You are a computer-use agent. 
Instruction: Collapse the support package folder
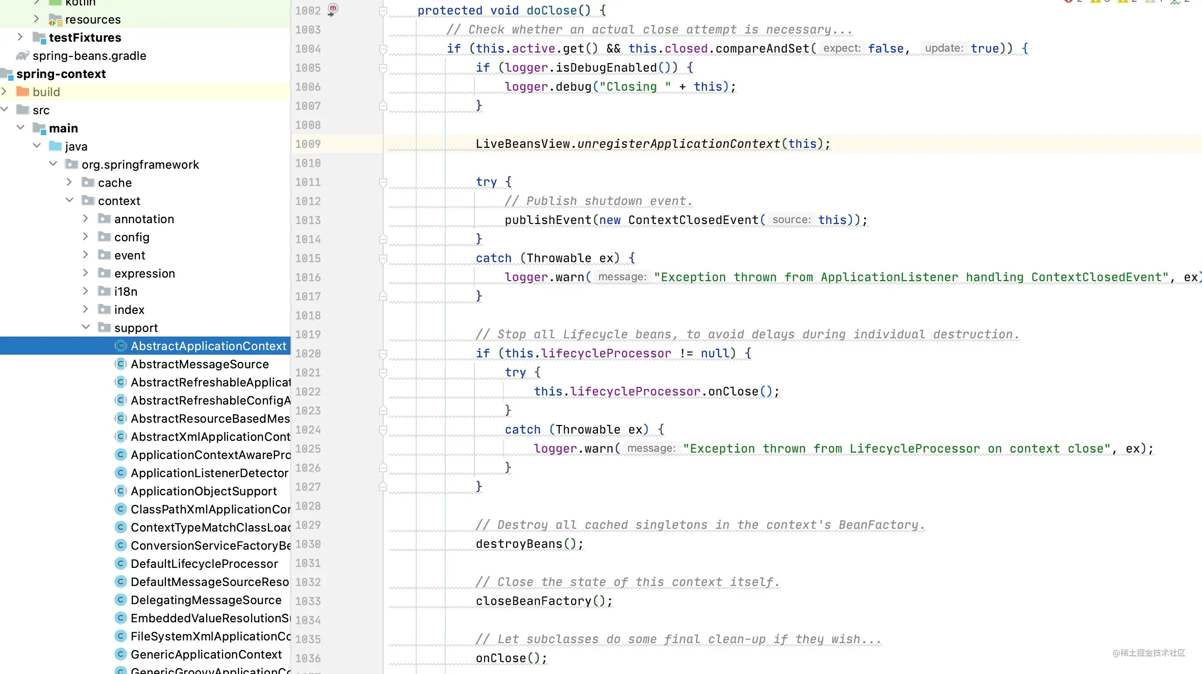tap(85, 327)
